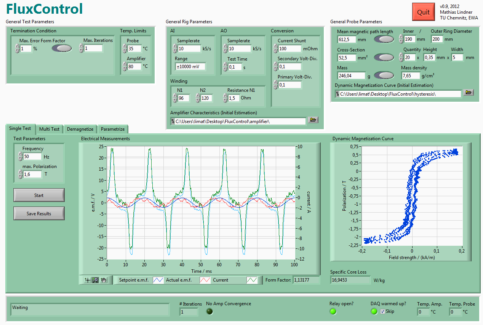Select the crosshair cursor tool under graph
Viewport: 483px width, 325px height.
tap(88, 280)
